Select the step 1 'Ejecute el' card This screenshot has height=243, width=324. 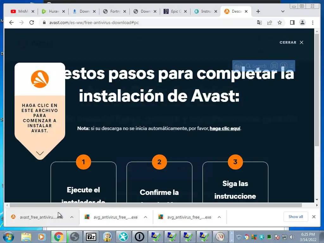(x=84, y=182)
